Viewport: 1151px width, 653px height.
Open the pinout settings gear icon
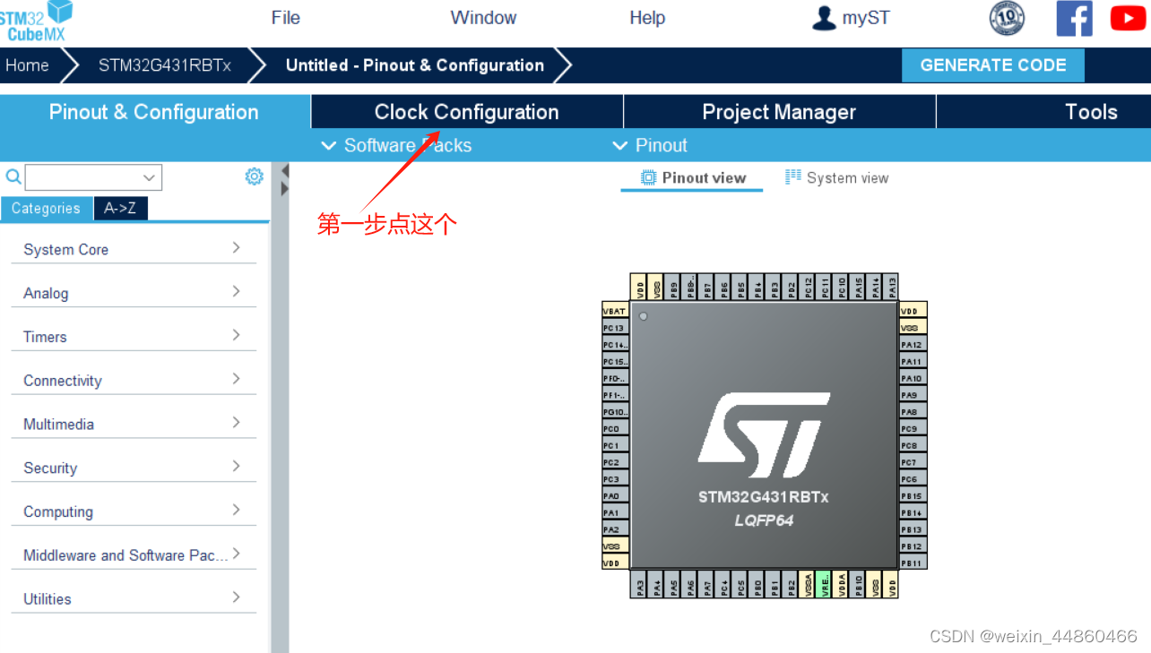pos(254,176)
